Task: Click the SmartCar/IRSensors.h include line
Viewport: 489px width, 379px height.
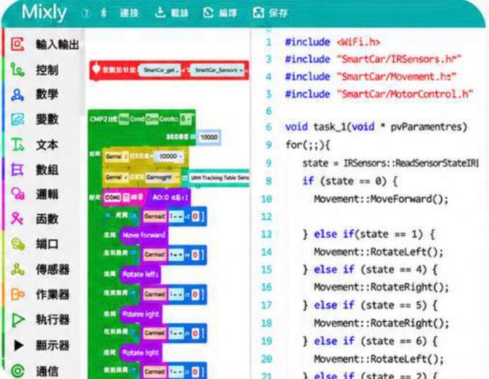Action: point(373,59)
